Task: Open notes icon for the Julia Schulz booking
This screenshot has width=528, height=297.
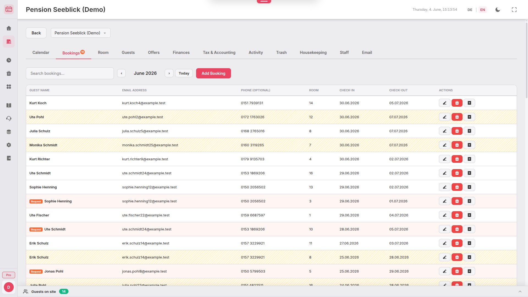Action: 469,131
